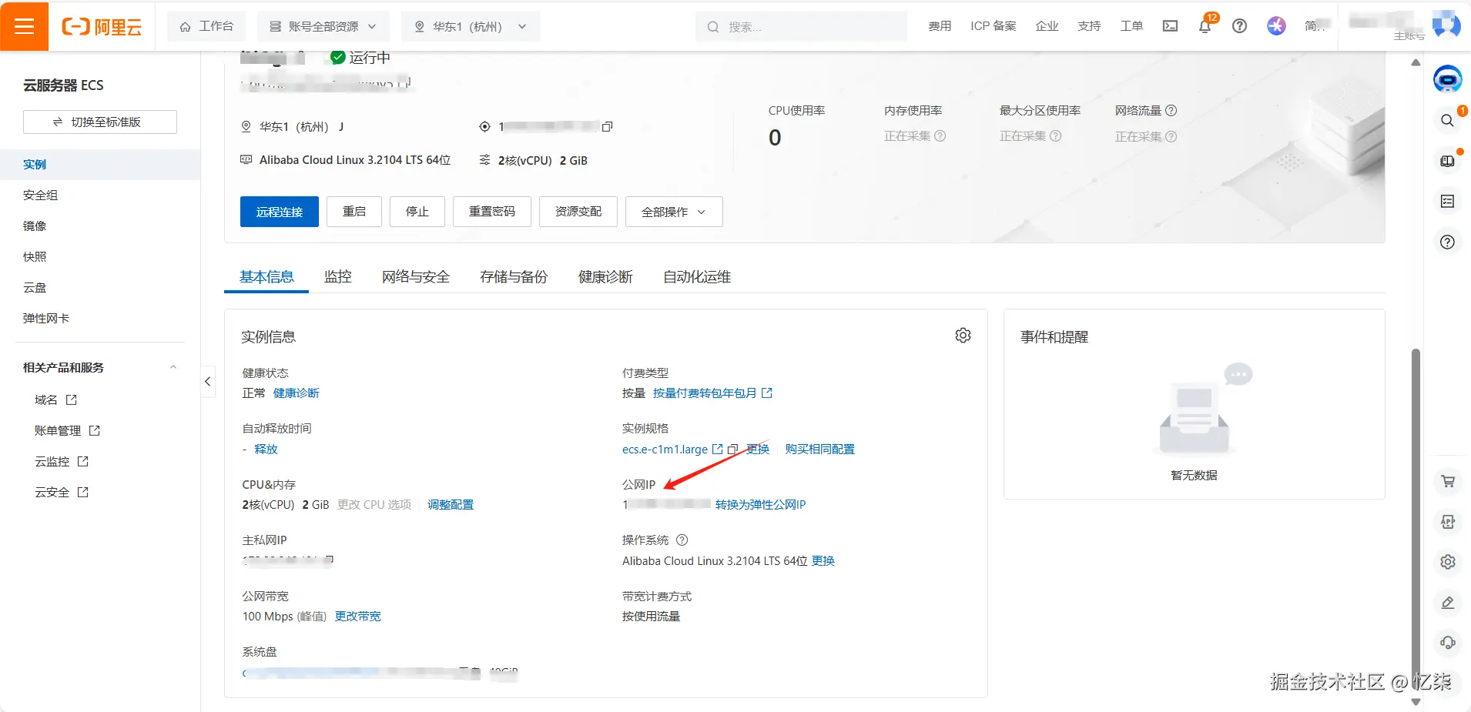The height and width of the screenshot is (712, 1471).
Task: Switch to the 监控 tab
Action: (x=338, y=277)
